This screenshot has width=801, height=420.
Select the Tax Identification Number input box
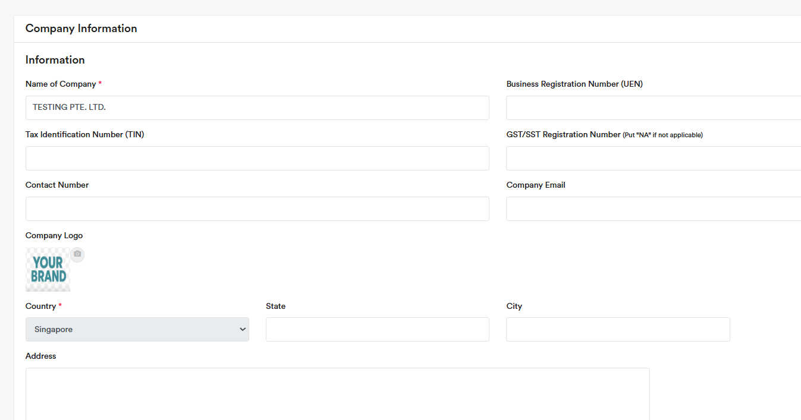coord(257,158)
